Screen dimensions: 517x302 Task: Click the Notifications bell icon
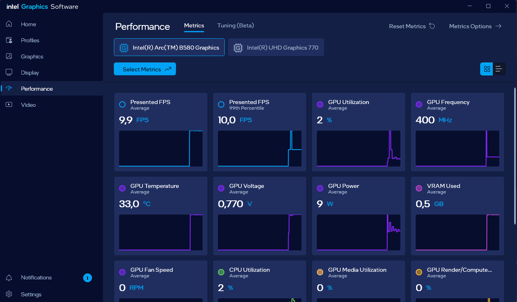point(9,278)
